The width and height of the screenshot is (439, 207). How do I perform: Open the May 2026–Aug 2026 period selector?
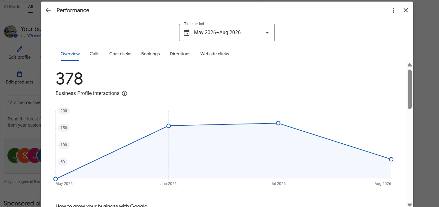coord(227,33)
